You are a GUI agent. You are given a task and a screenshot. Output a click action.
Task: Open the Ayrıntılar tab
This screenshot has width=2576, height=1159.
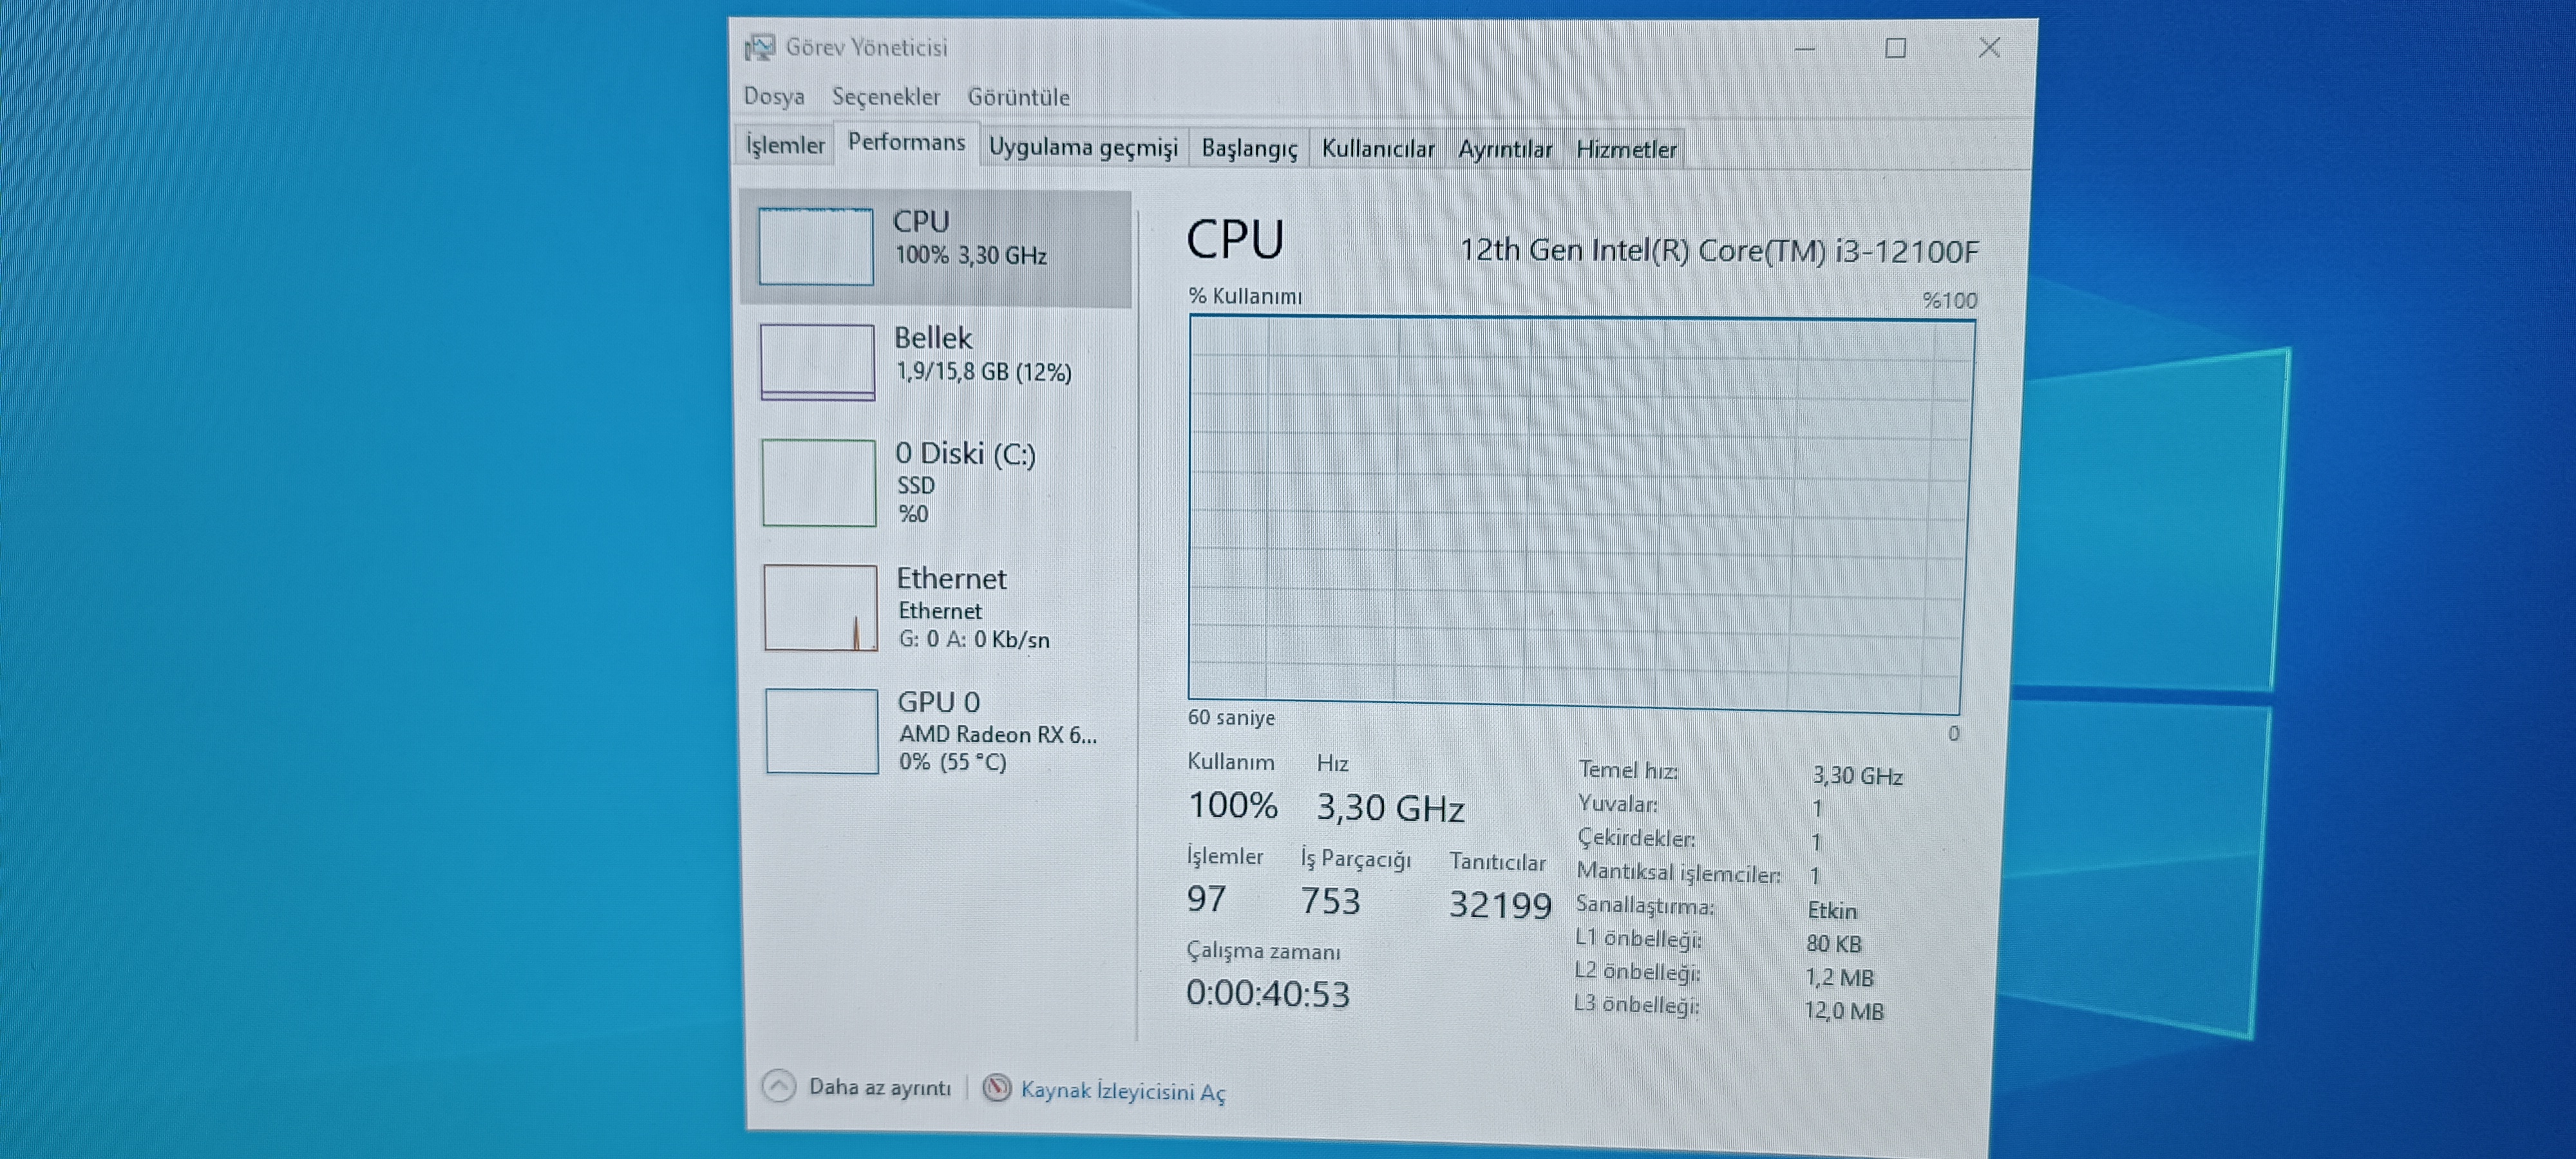point(1504,149)
